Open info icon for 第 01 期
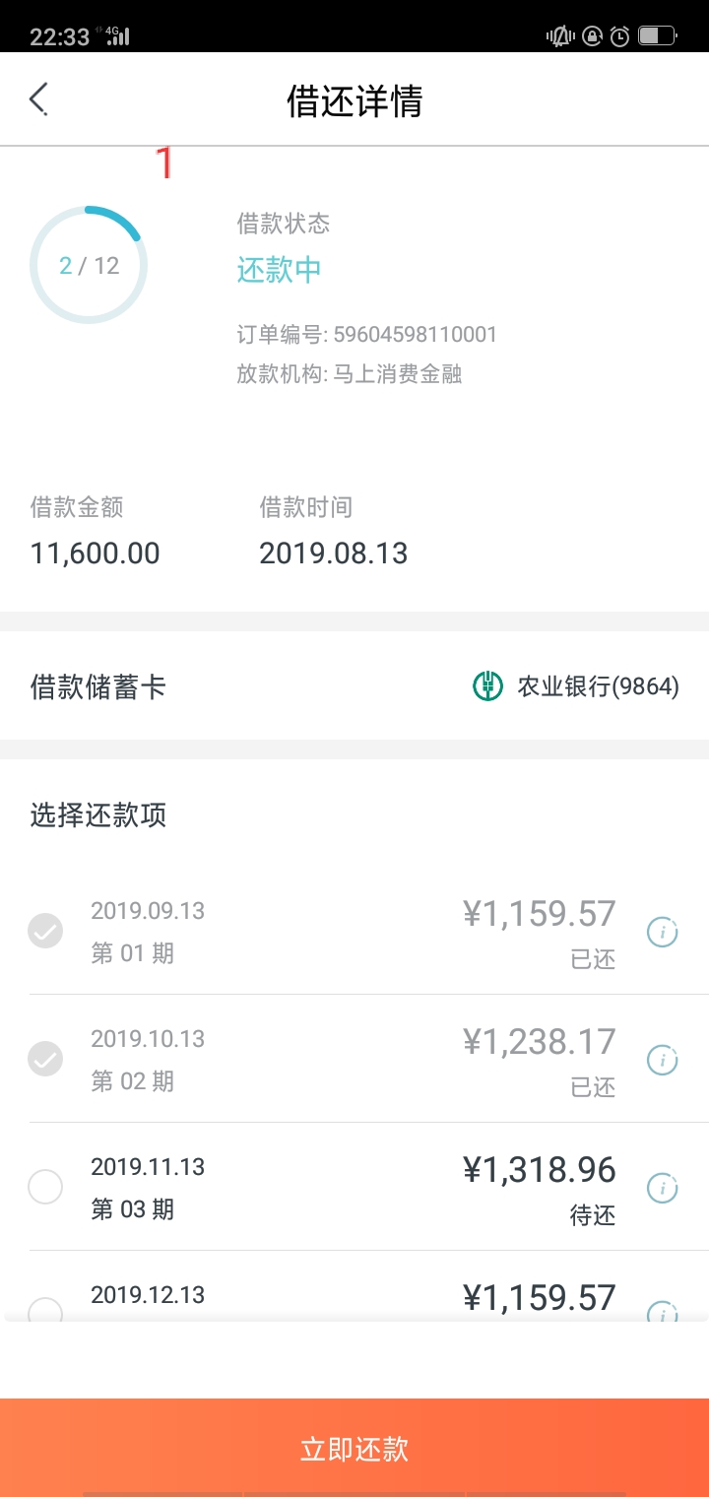Image resolution: width=709 pixels, height=1497 pixels. (x=662, y=931)
